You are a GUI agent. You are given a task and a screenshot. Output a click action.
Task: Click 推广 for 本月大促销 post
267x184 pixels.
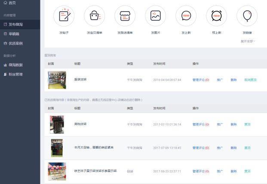point(220,148)
